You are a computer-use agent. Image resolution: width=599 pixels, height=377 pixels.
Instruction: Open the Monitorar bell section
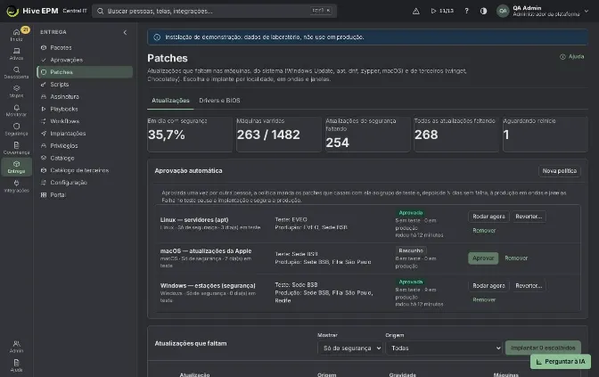(16, 110)
